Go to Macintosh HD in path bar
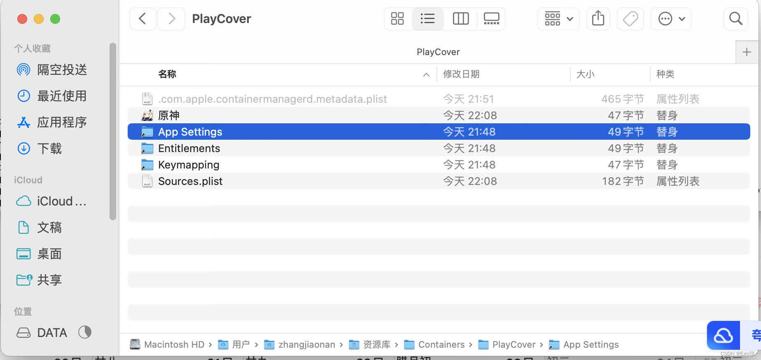The image size is (761, 360). [x=167, y=344]
